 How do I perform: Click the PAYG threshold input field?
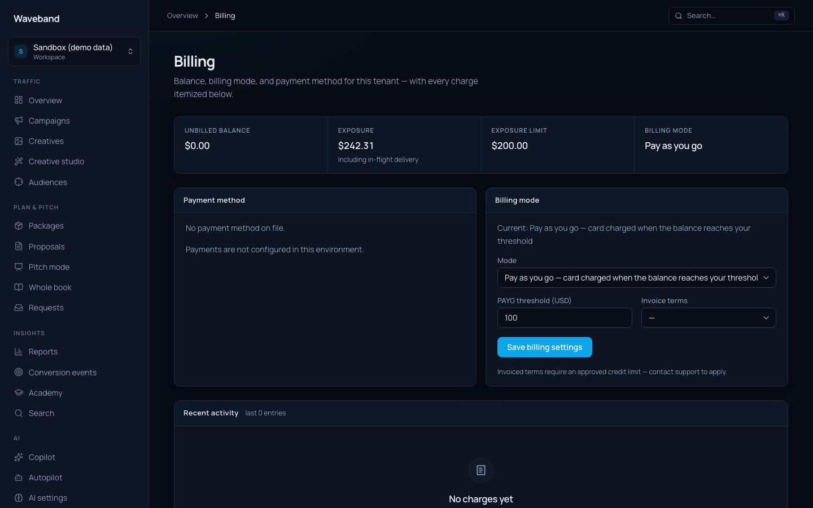coord(565,318)
